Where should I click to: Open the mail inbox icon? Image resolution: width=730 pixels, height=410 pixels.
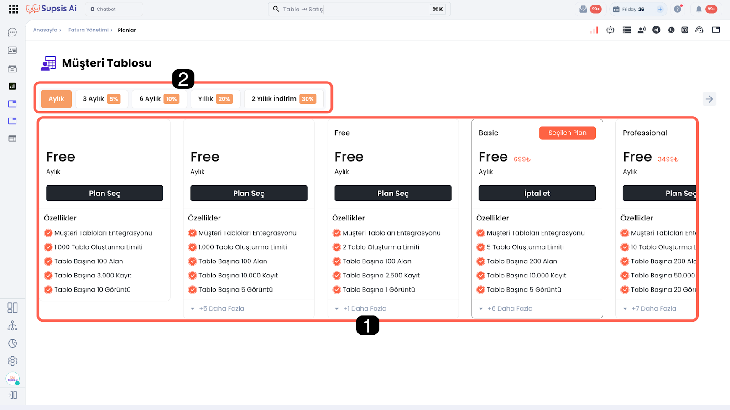point(583,9)
